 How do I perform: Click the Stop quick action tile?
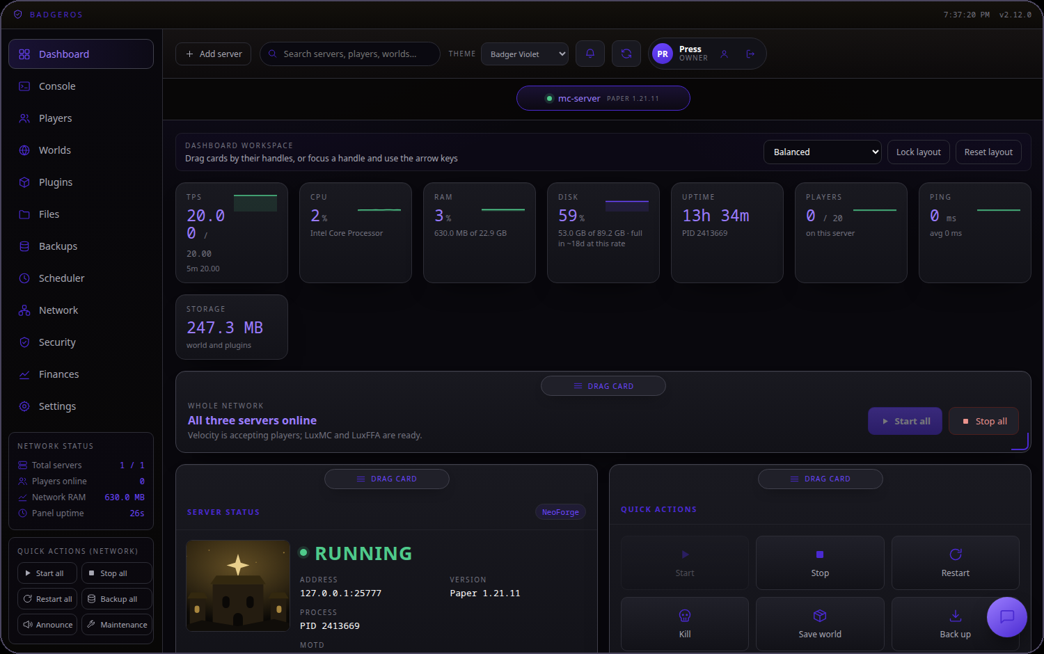coord(820,563)
